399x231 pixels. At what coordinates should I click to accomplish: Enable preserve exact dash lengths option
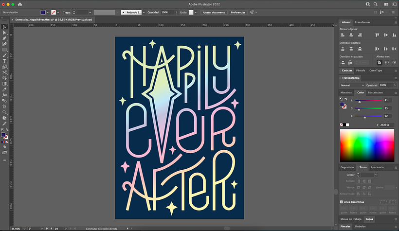point(383,202)
